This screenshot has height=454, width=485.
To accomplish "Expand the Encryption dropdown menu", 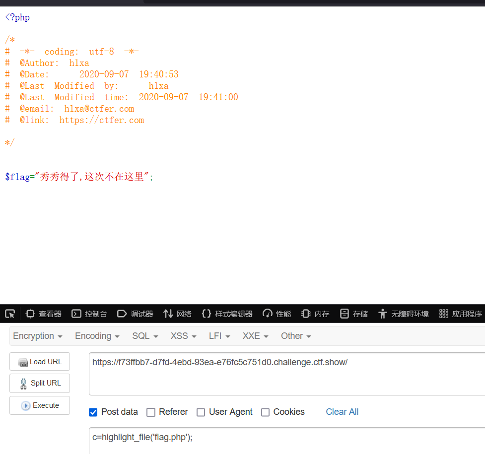I will 38,336.
